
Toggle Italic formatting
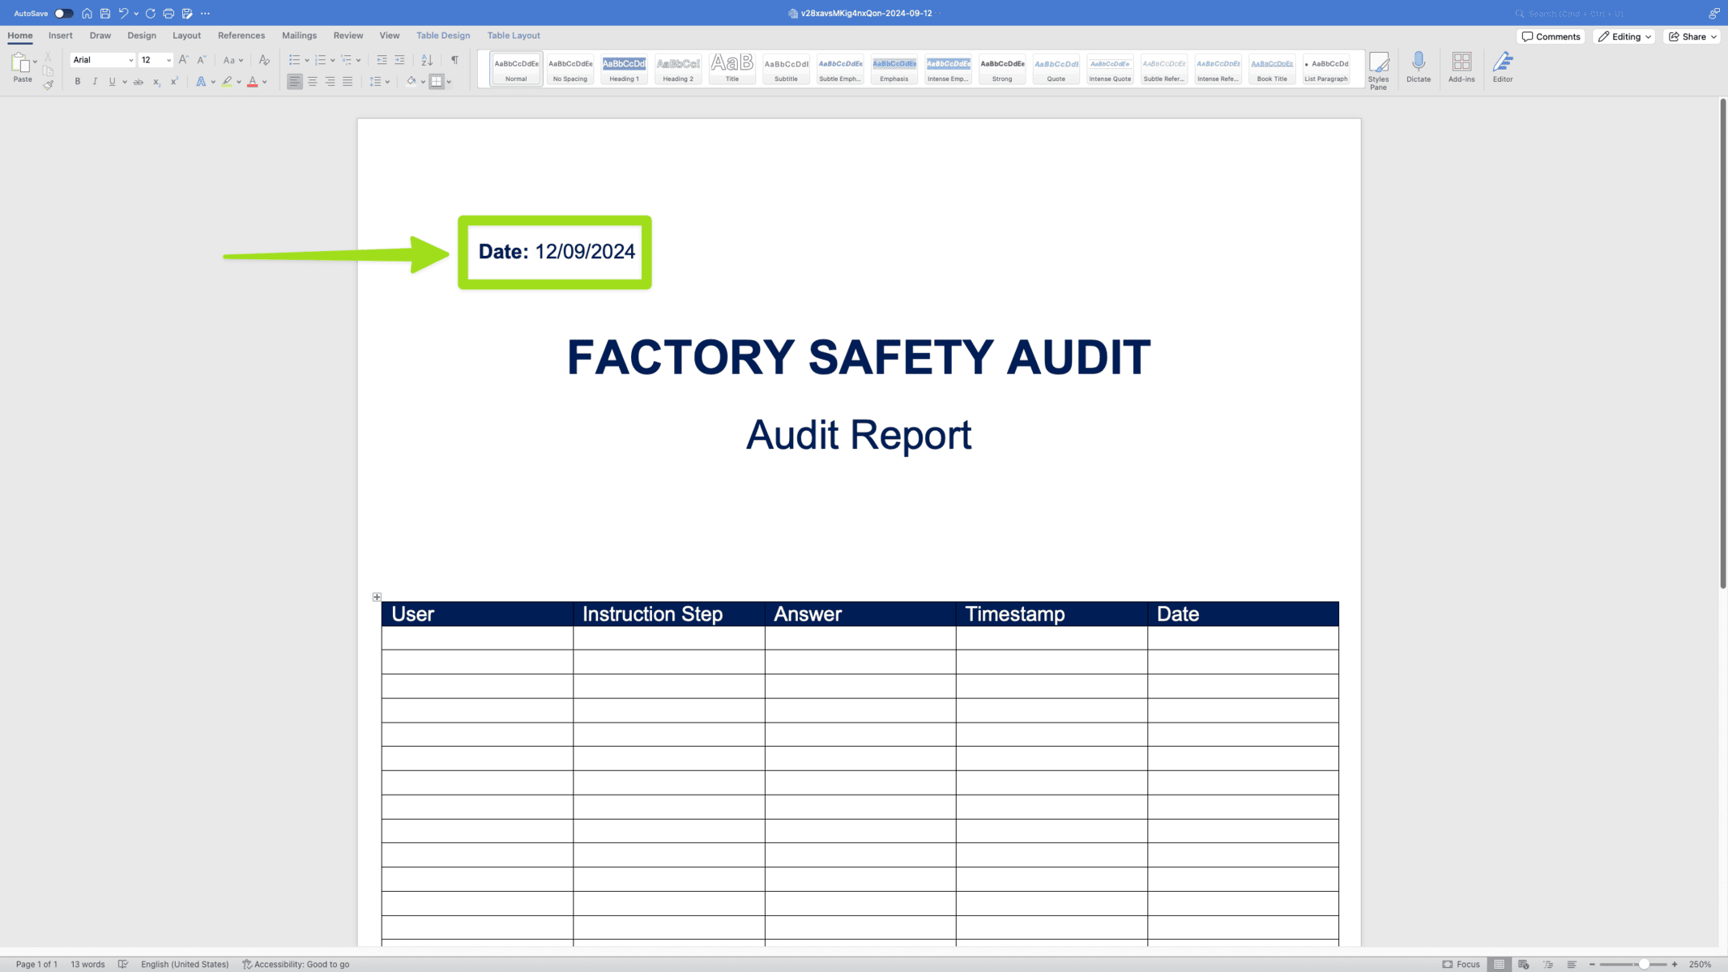click(x=95, y=82)
